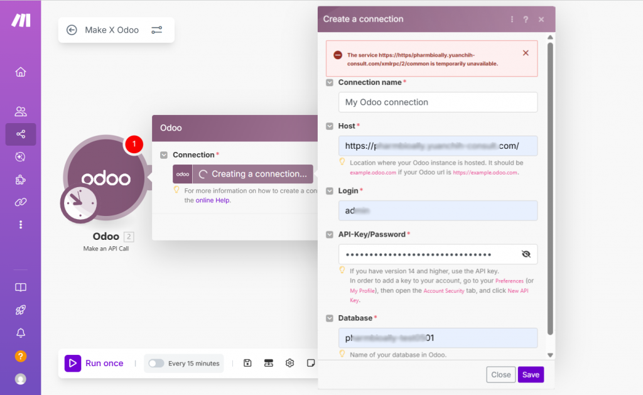
Task: Click the Run once button
Action: [94, 363]
